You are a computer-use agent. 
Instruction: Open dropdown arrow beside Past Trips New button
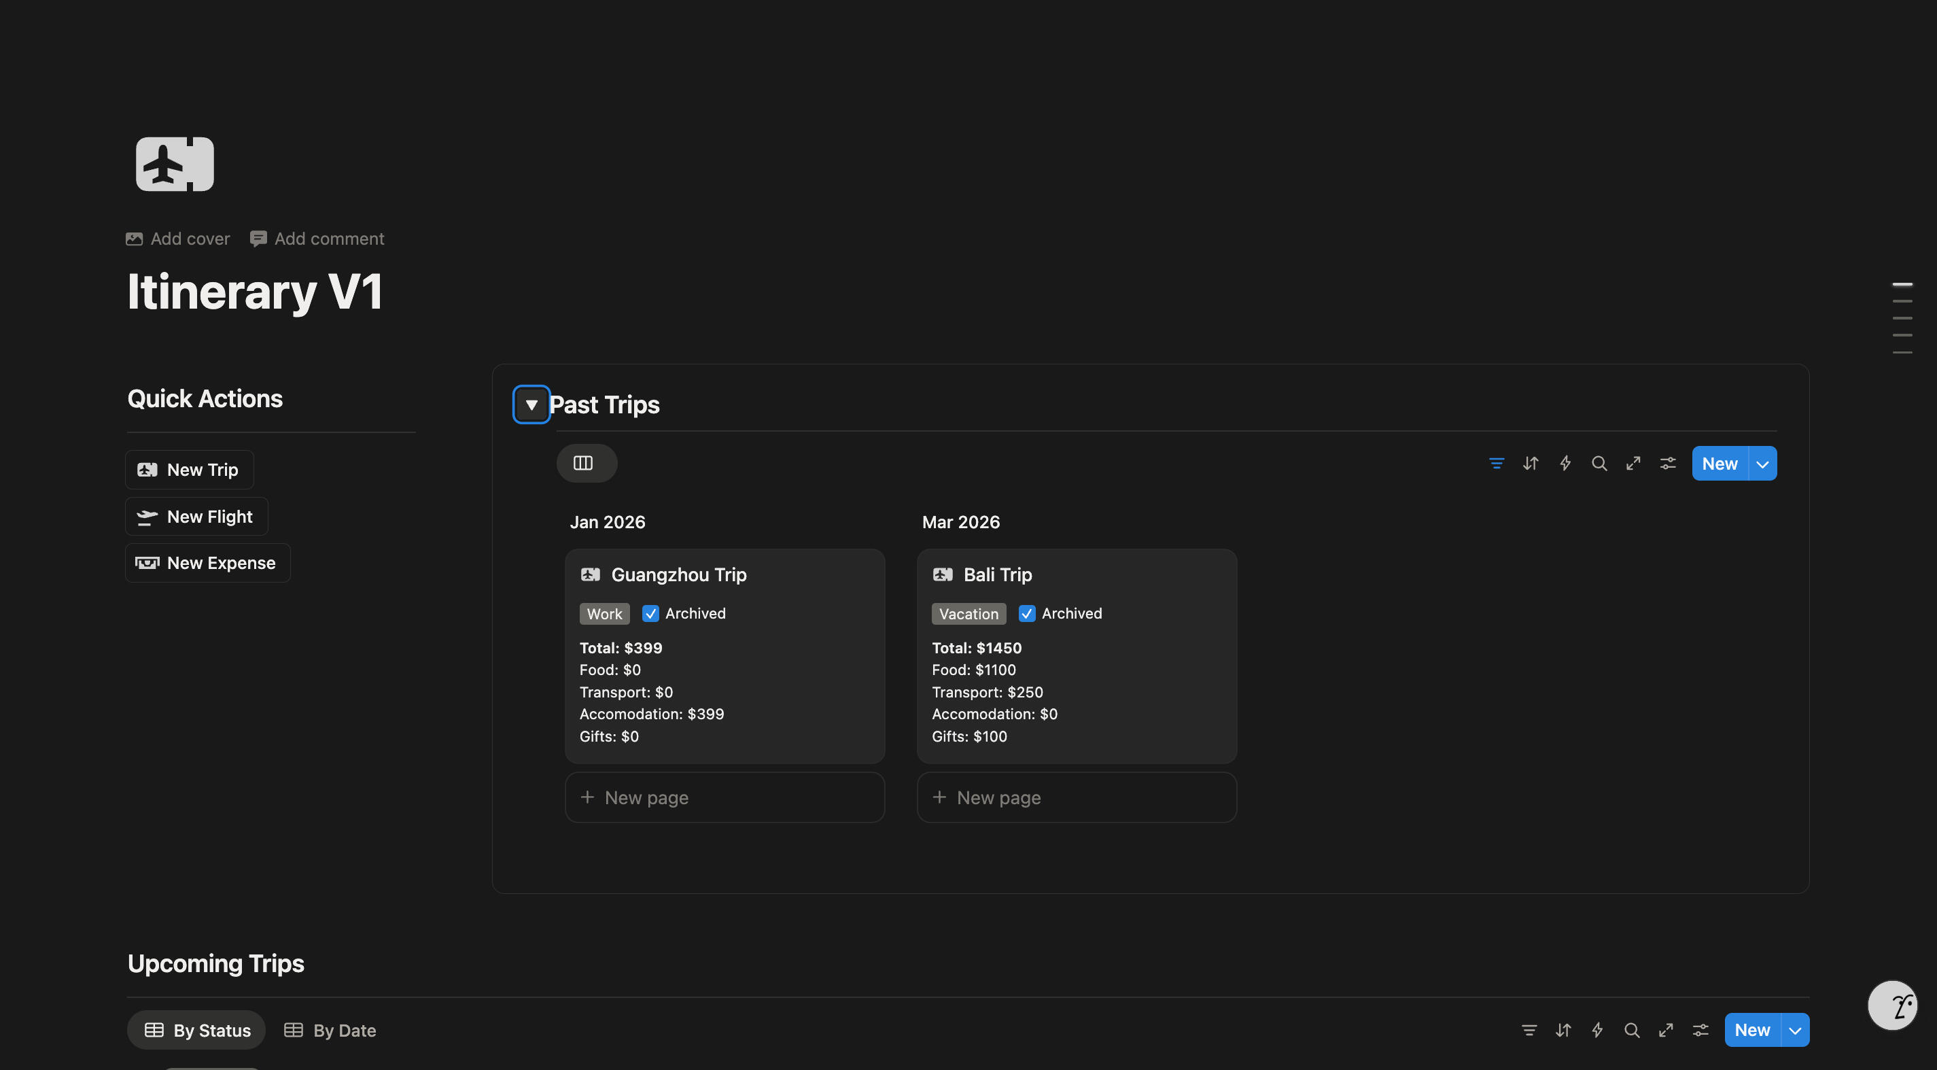click(x=1762, y=463)
